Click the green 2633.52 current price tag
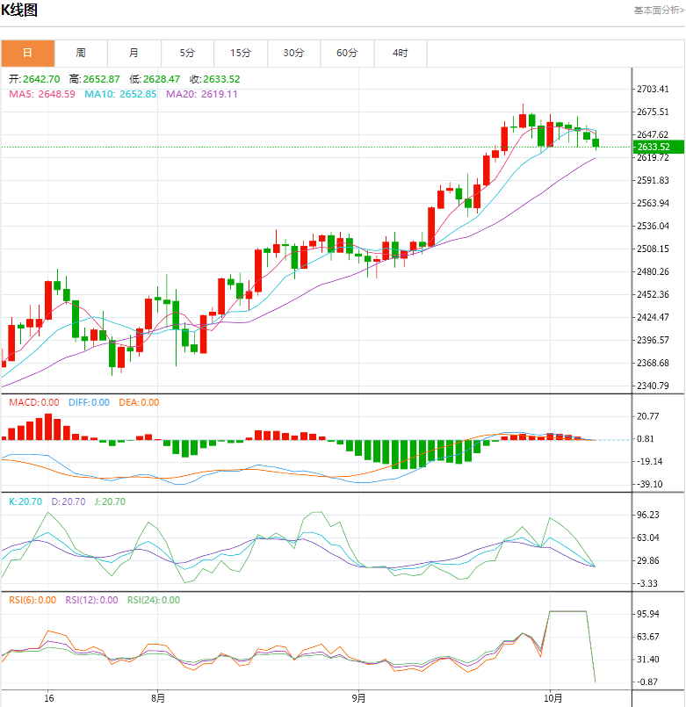The width and height of the screenshot is (686, 707). click(x=657, y=147)
